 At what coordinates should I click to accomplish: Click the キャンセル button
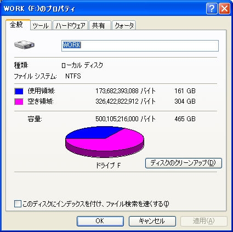152,221
